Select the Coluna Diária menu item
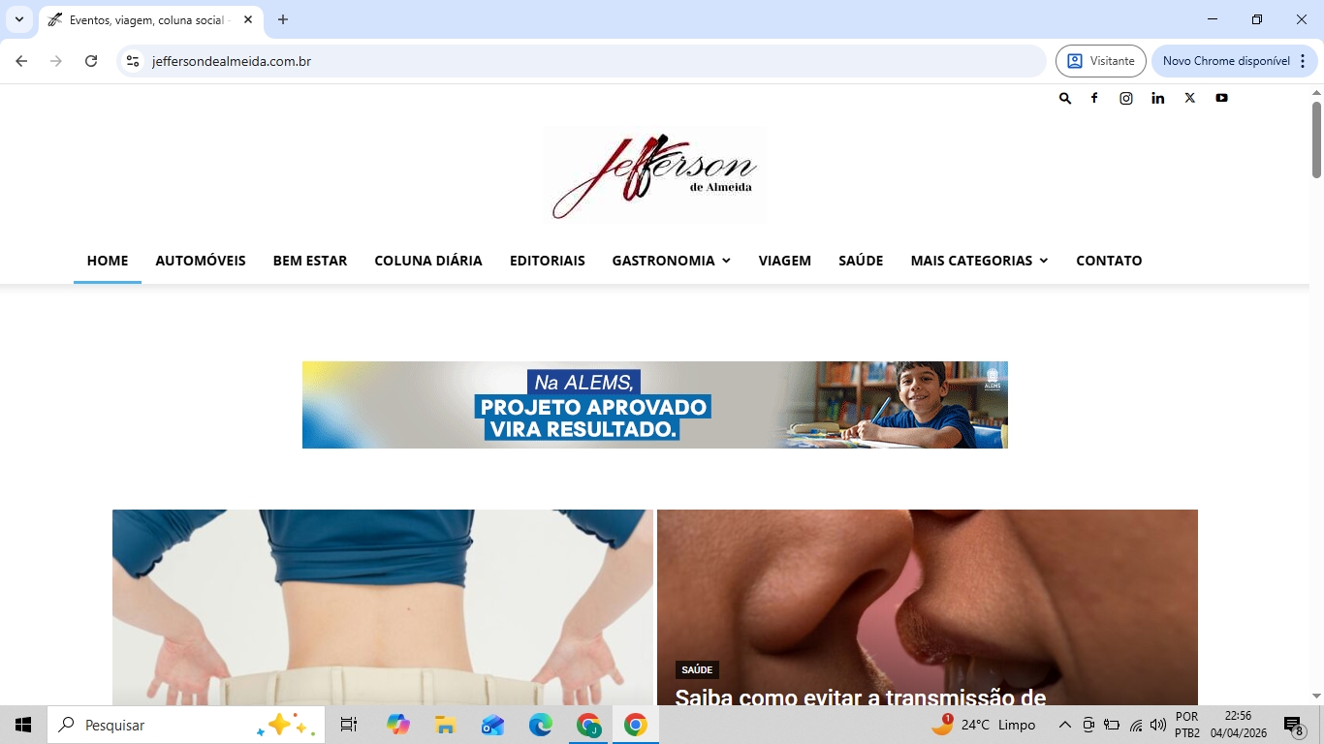 tap(428, 261)
